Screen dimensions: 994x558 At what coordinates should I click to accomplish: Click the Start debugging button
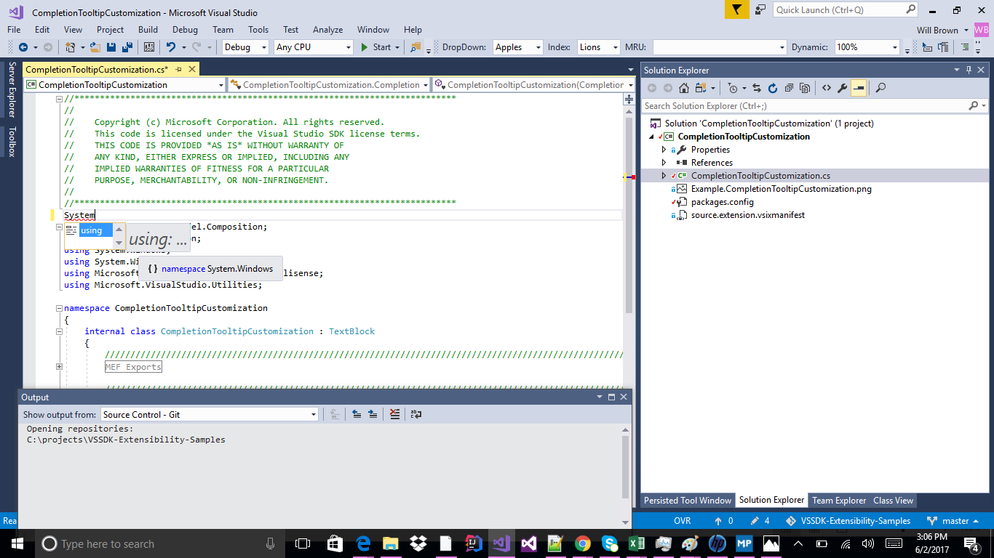[376, 47]
